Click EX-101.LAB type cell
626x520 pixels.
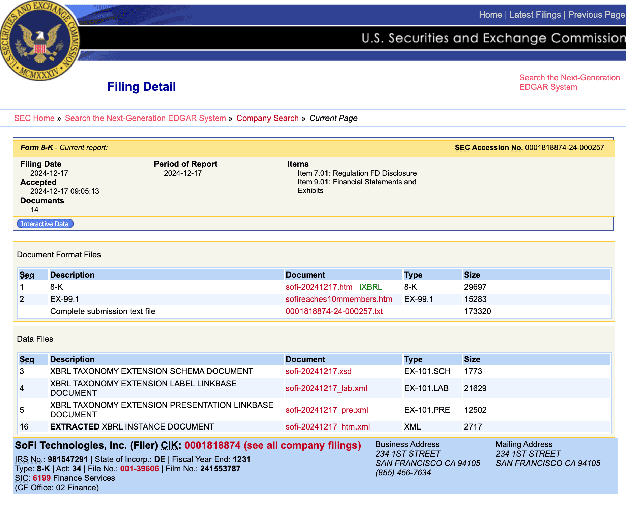(426, 388)
